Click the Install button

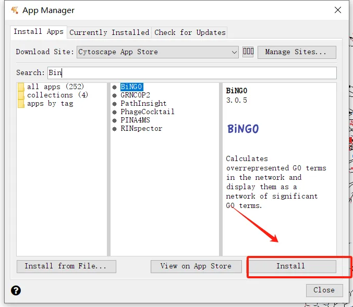coord(292,266)
